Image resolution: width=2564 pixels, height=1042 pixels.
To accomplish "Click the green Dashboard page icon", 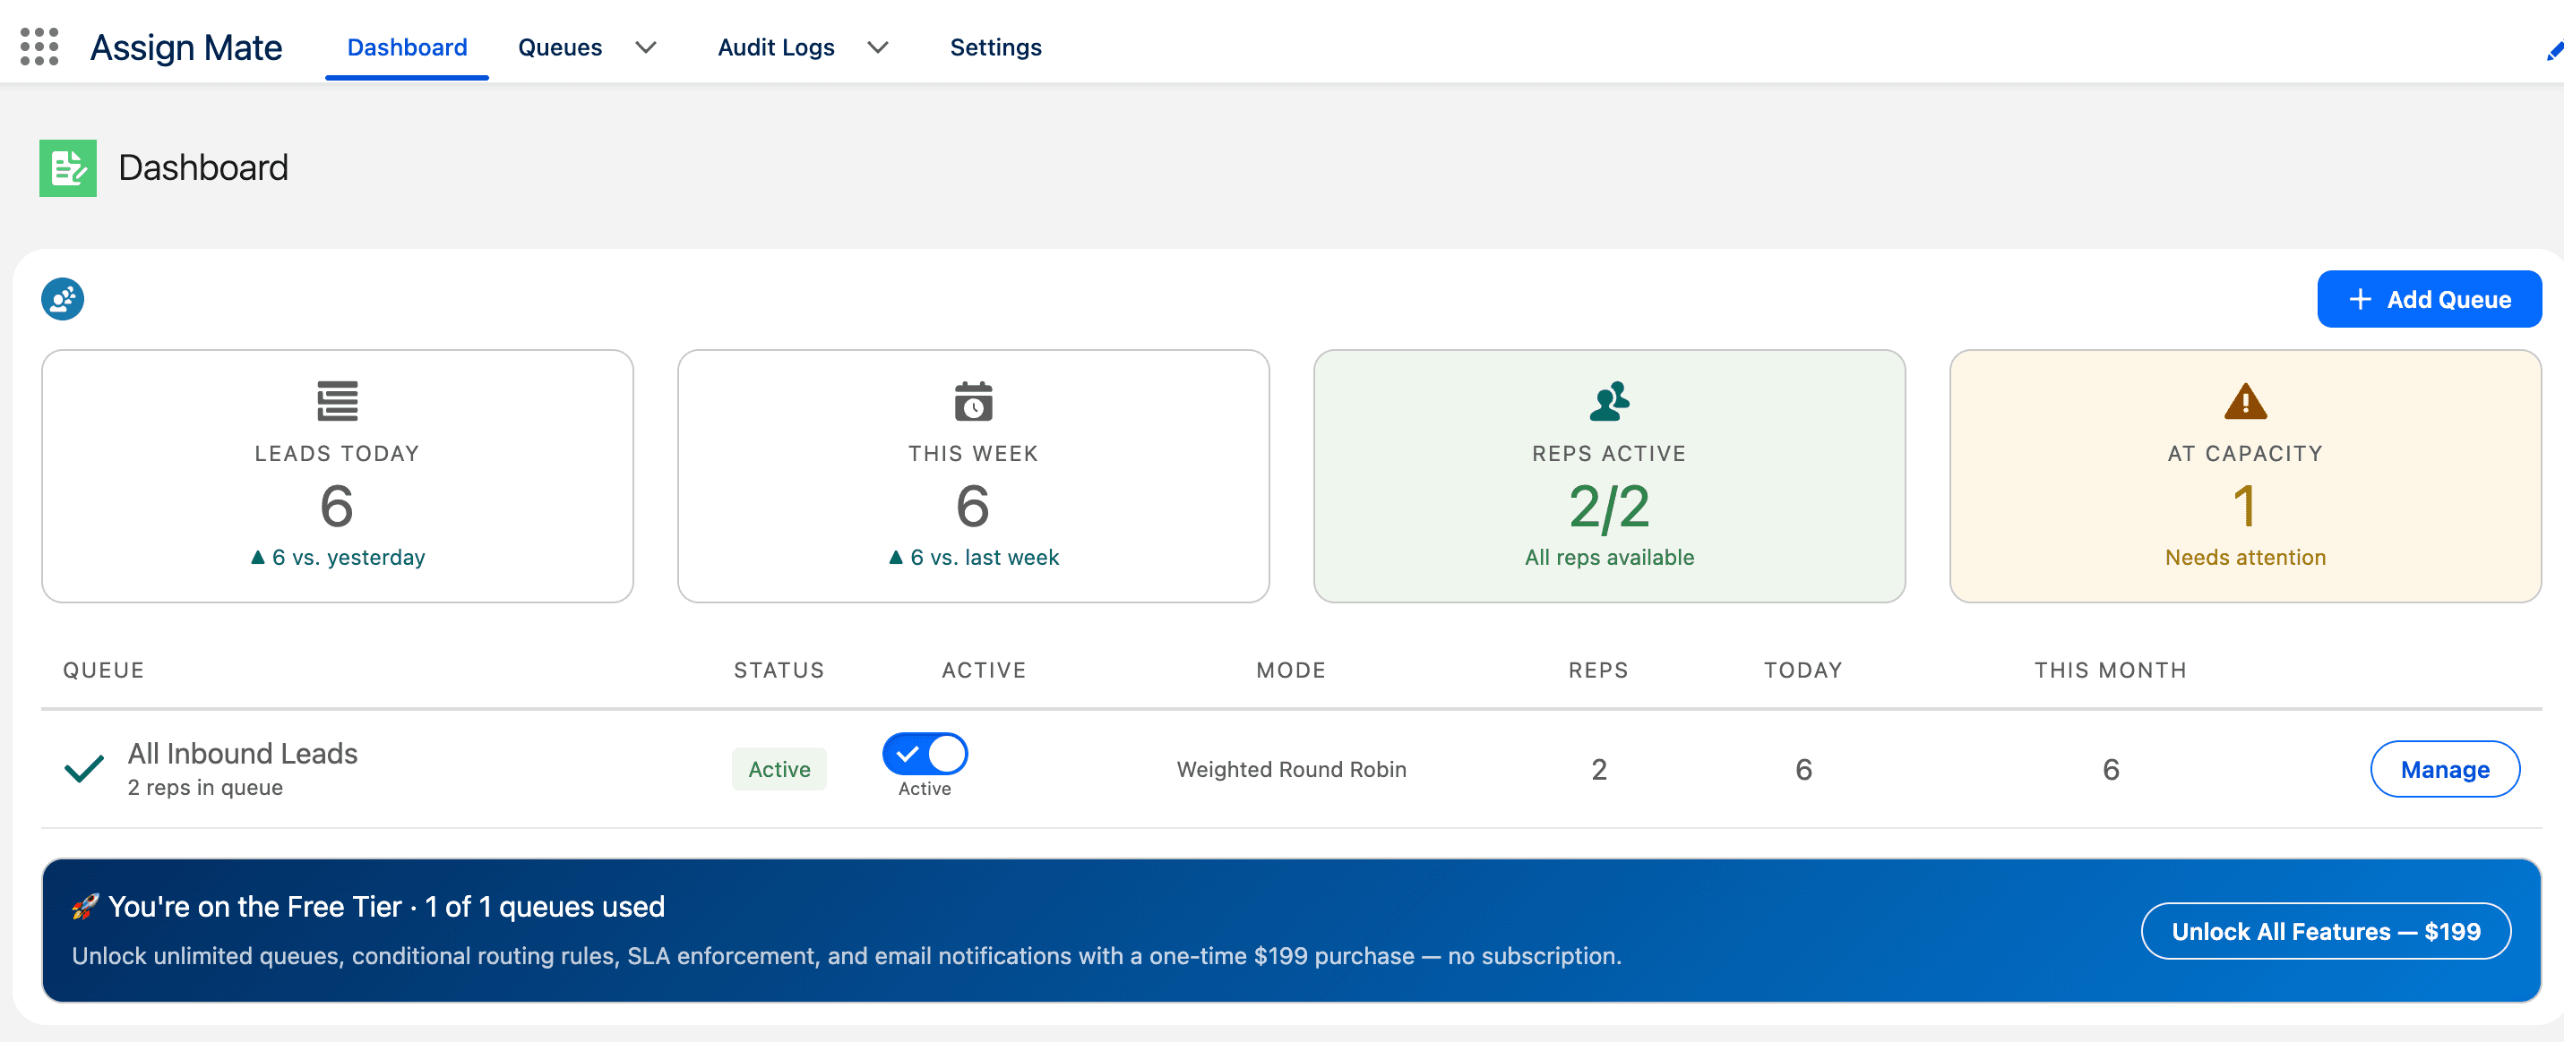I will coord(68,168).
